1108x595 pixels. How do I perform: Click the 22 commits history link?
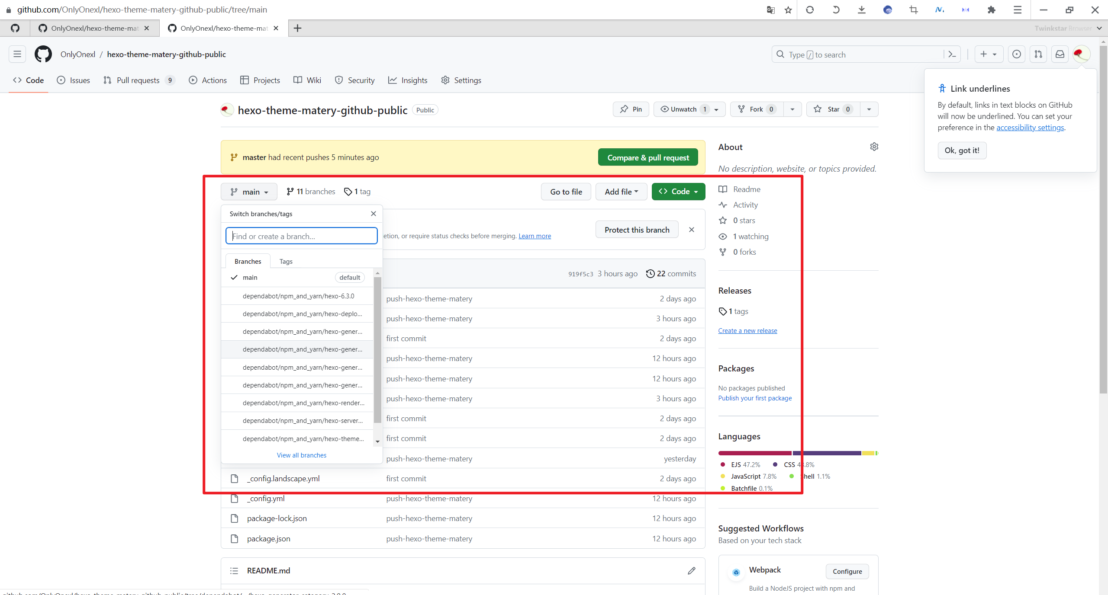[671, 274]
